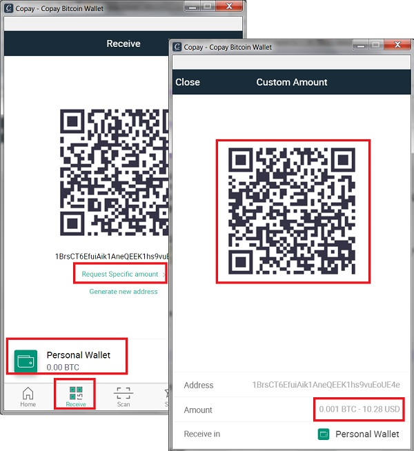Open the Home tab in the Receive window
The image size is (414, 451).
tap(28, 397)
